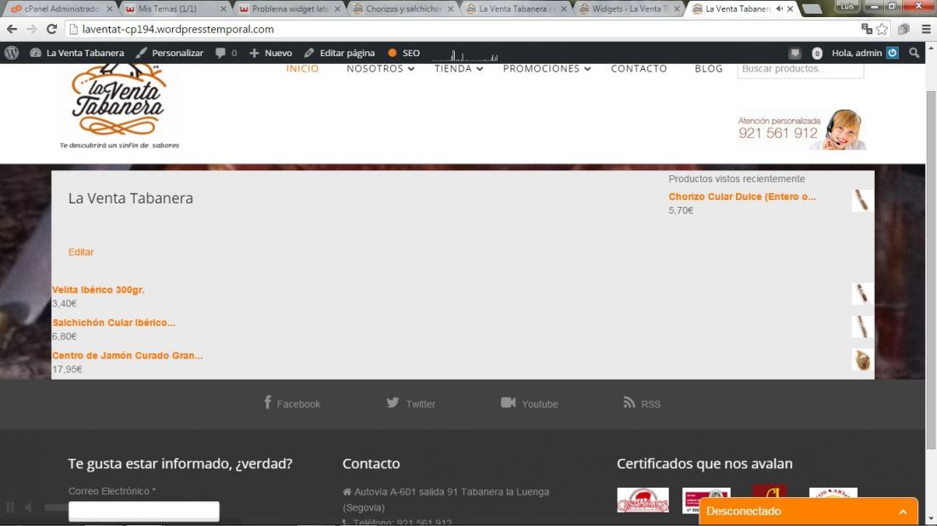
Task: Open La Venta Tabanera dashboard link
Action: [x=77, y=53]
